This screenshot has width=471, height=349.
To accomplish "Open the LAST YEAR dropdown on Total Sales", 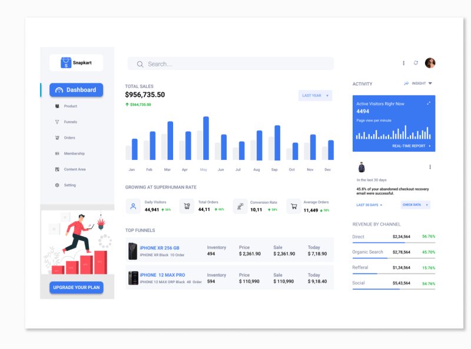I will coord(315,95).
